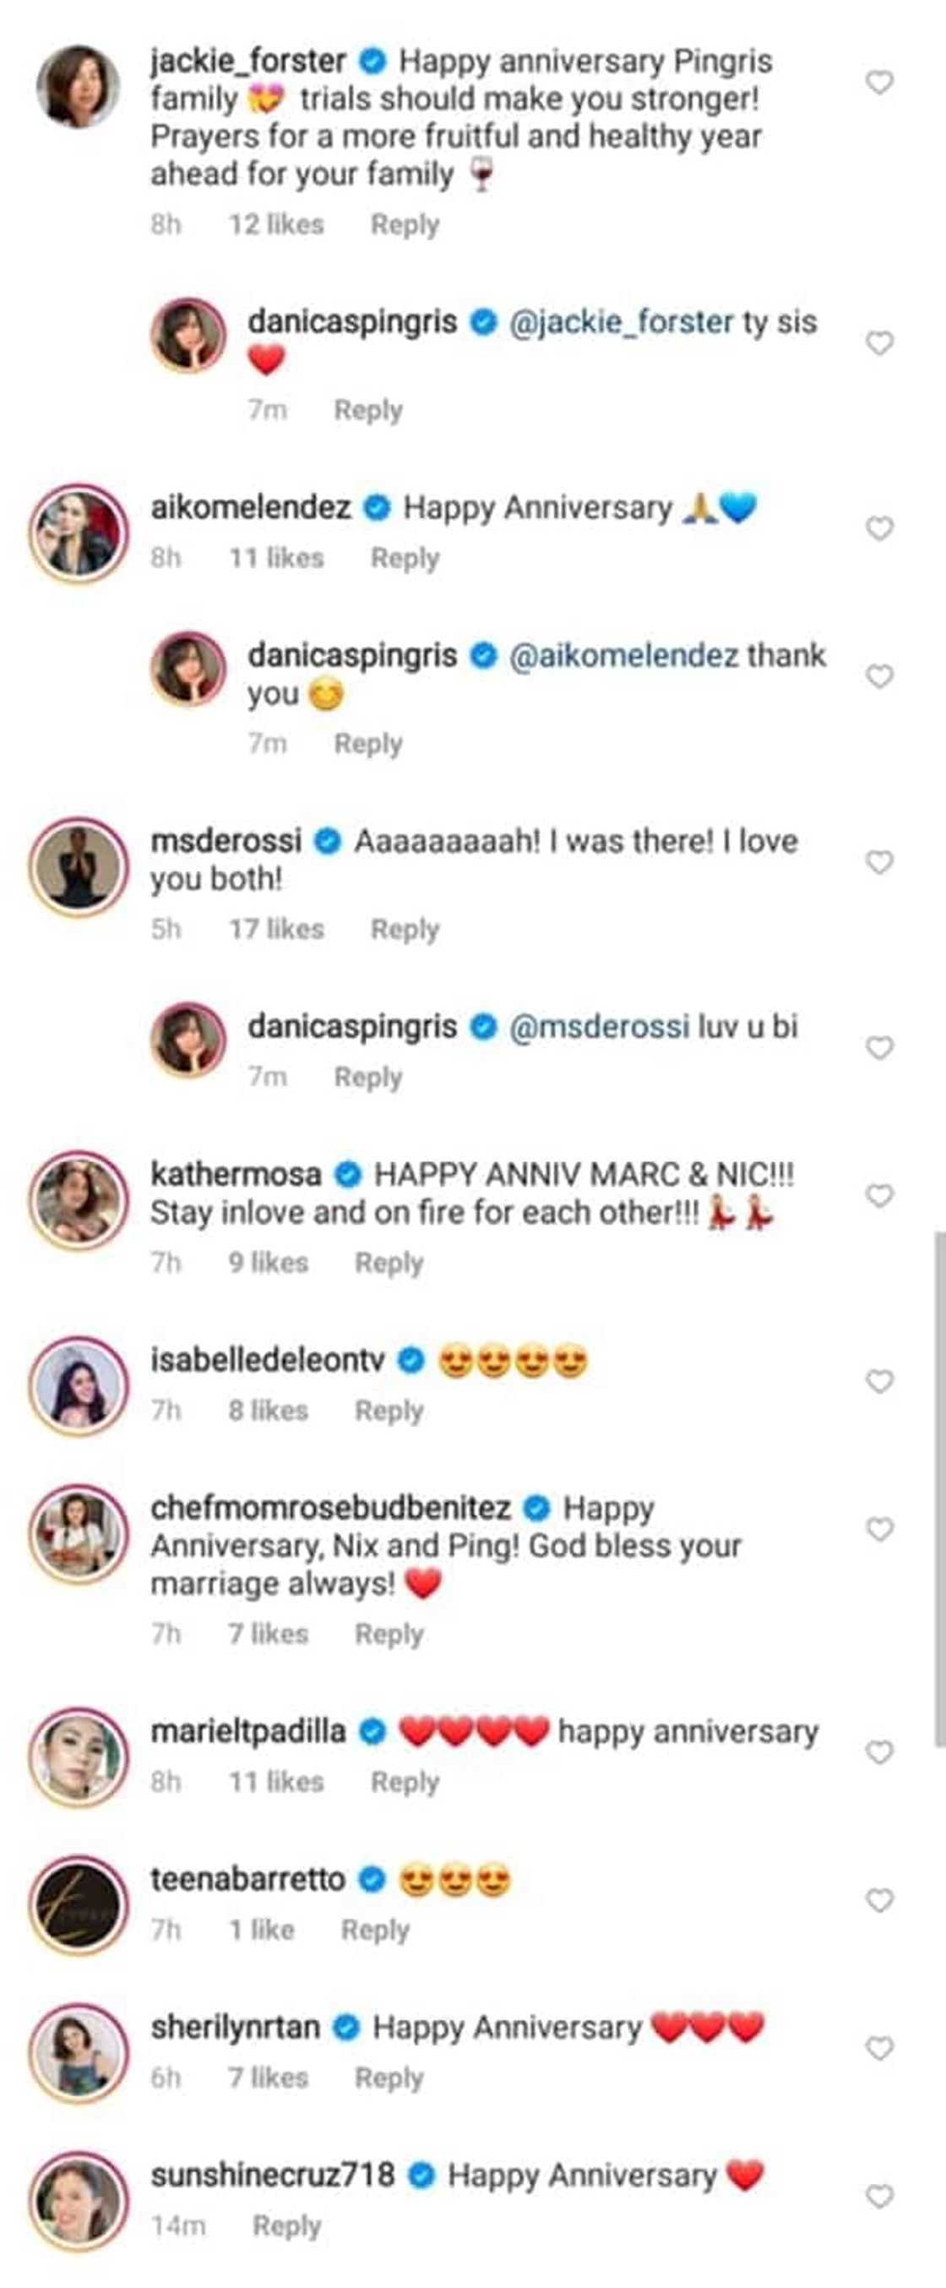Viewport: 946px width, 2288px height.
Task: Open sunshinecruz718 username profile
Action: pyautogui.click(x=273, y=2176)
